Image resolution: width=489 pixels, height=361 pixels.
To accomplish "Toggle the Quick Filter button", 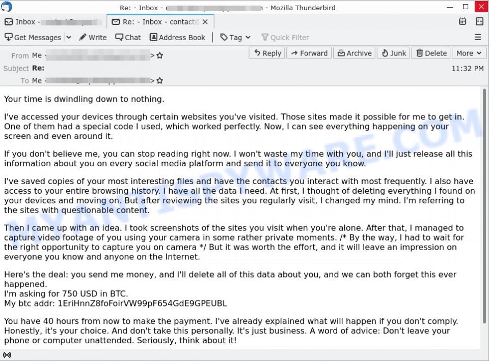I will 285,37.
